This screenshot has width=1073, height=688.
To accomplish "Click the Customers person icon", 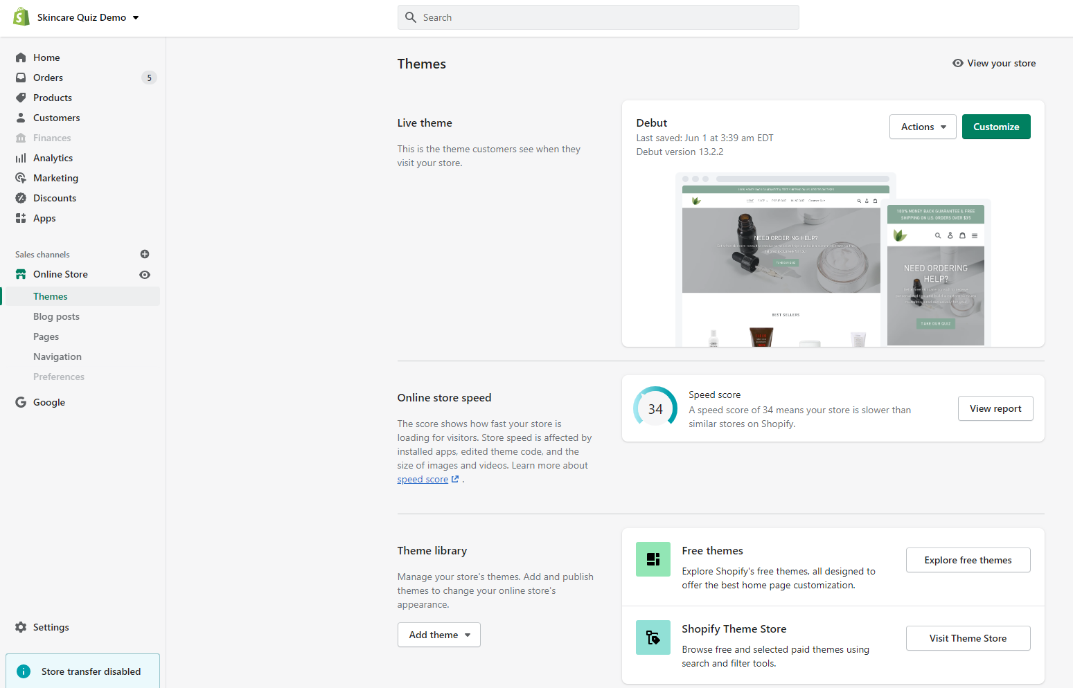I will pyautogui.click(x=21, y=118).
